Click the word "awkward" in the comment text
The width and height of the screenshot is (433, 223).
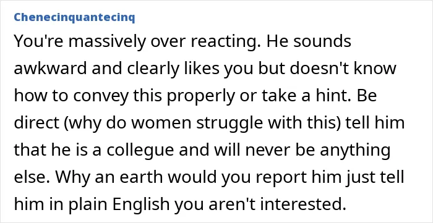(x=51, y=69)
